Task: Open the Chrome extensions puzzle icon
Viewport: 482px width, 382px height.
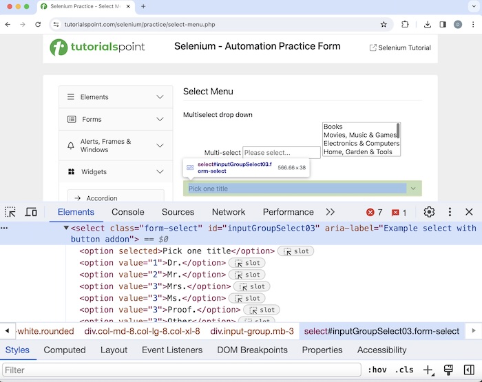Action: pos(405,24)
